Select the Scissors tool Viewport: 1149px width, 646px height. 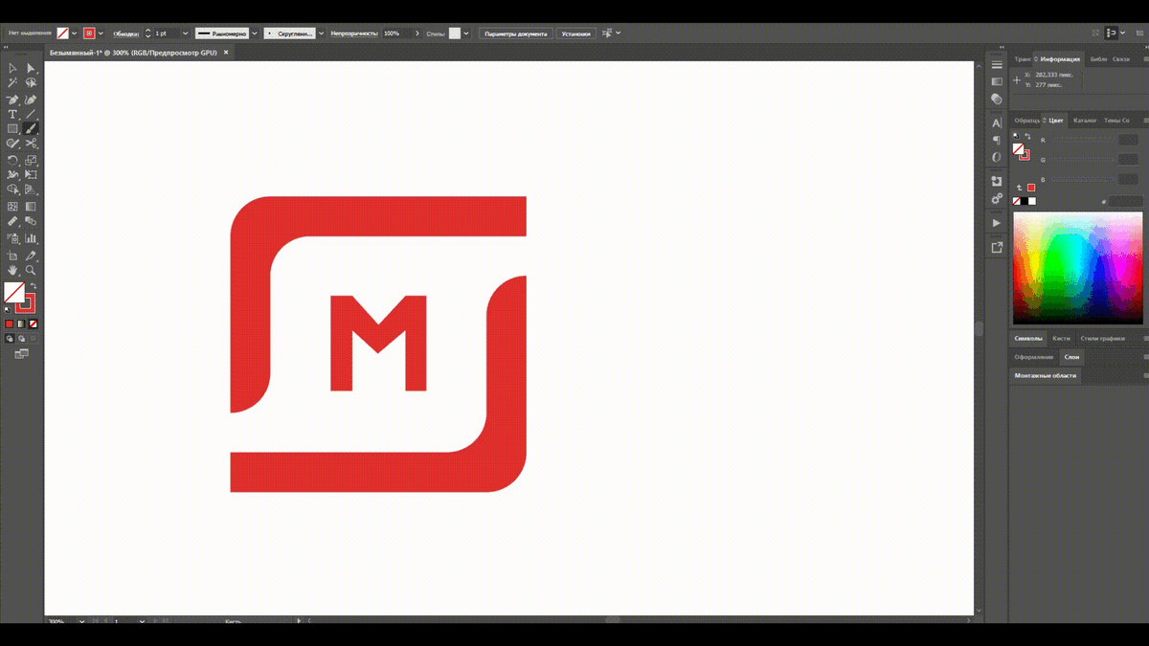[31, 144]
